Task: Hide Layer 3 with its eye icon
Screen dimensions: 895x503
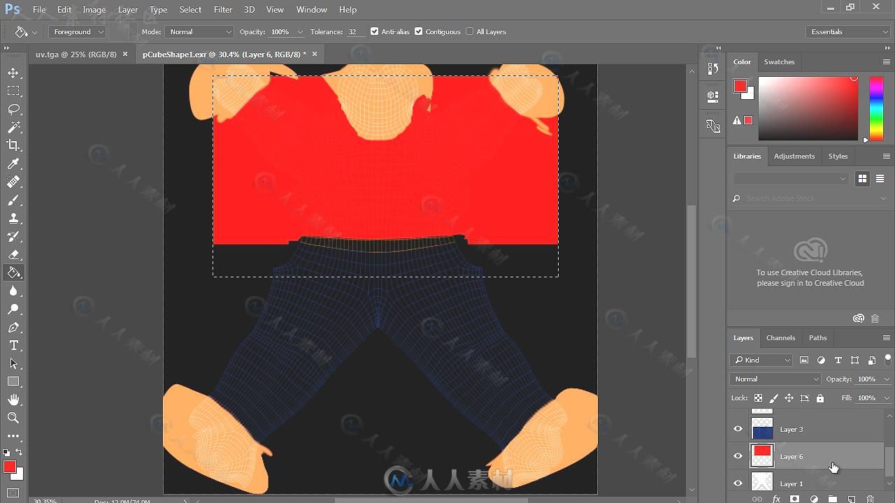Action: pyautogui.click(x=738, y=429)
